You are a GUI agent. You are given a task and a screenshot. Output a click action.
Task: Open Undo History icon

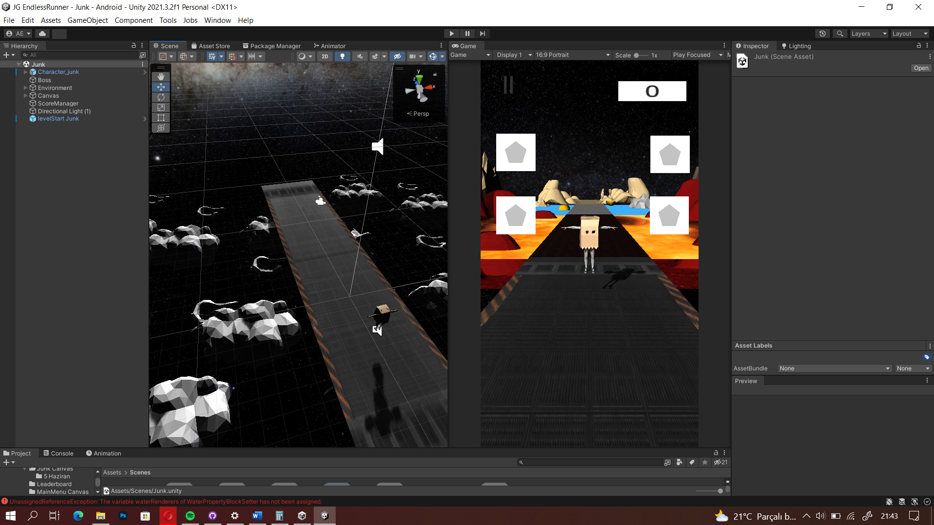point(822,34)
